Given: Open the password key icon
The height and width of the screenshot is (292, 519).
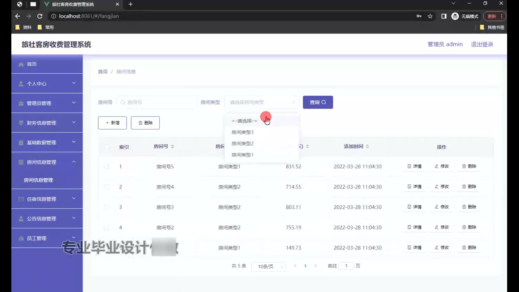Looking at the screenshot, I should [419, 16].
